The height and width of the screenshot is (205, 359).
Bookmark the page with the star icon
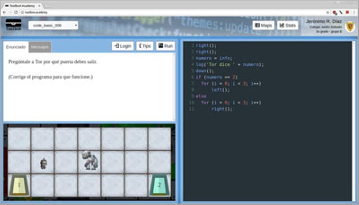click(328, 12)
